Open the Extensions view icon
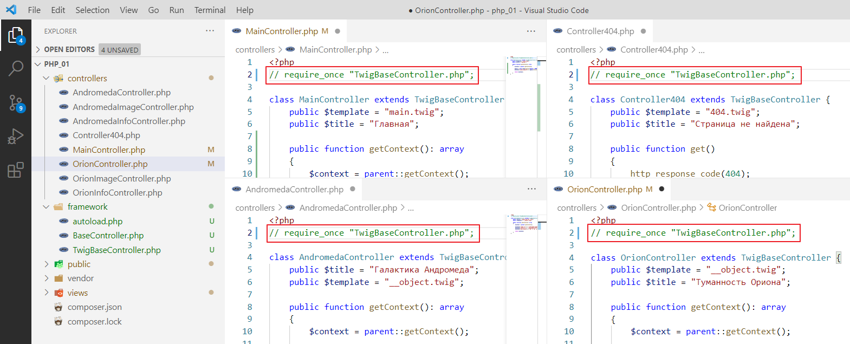 [x=16, y=170]
